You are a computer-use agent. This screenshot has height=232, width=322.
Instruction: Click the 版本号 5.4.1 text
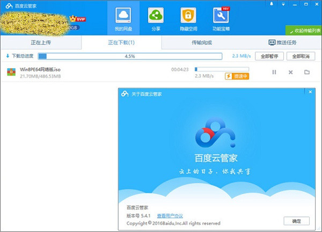pyautogui.click(x=138, y=216)
